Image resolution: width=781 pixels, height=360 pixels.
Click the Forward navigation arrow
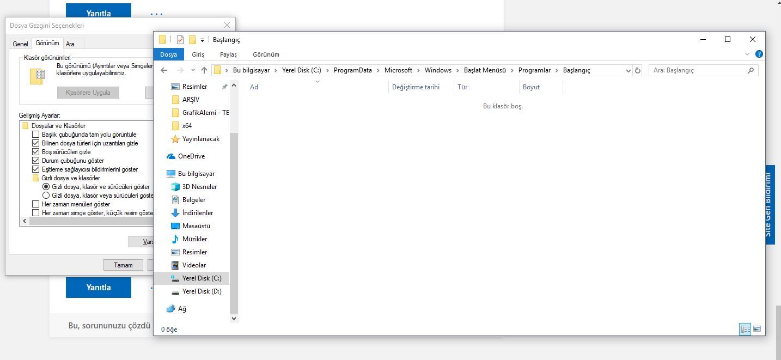point(180,70)
